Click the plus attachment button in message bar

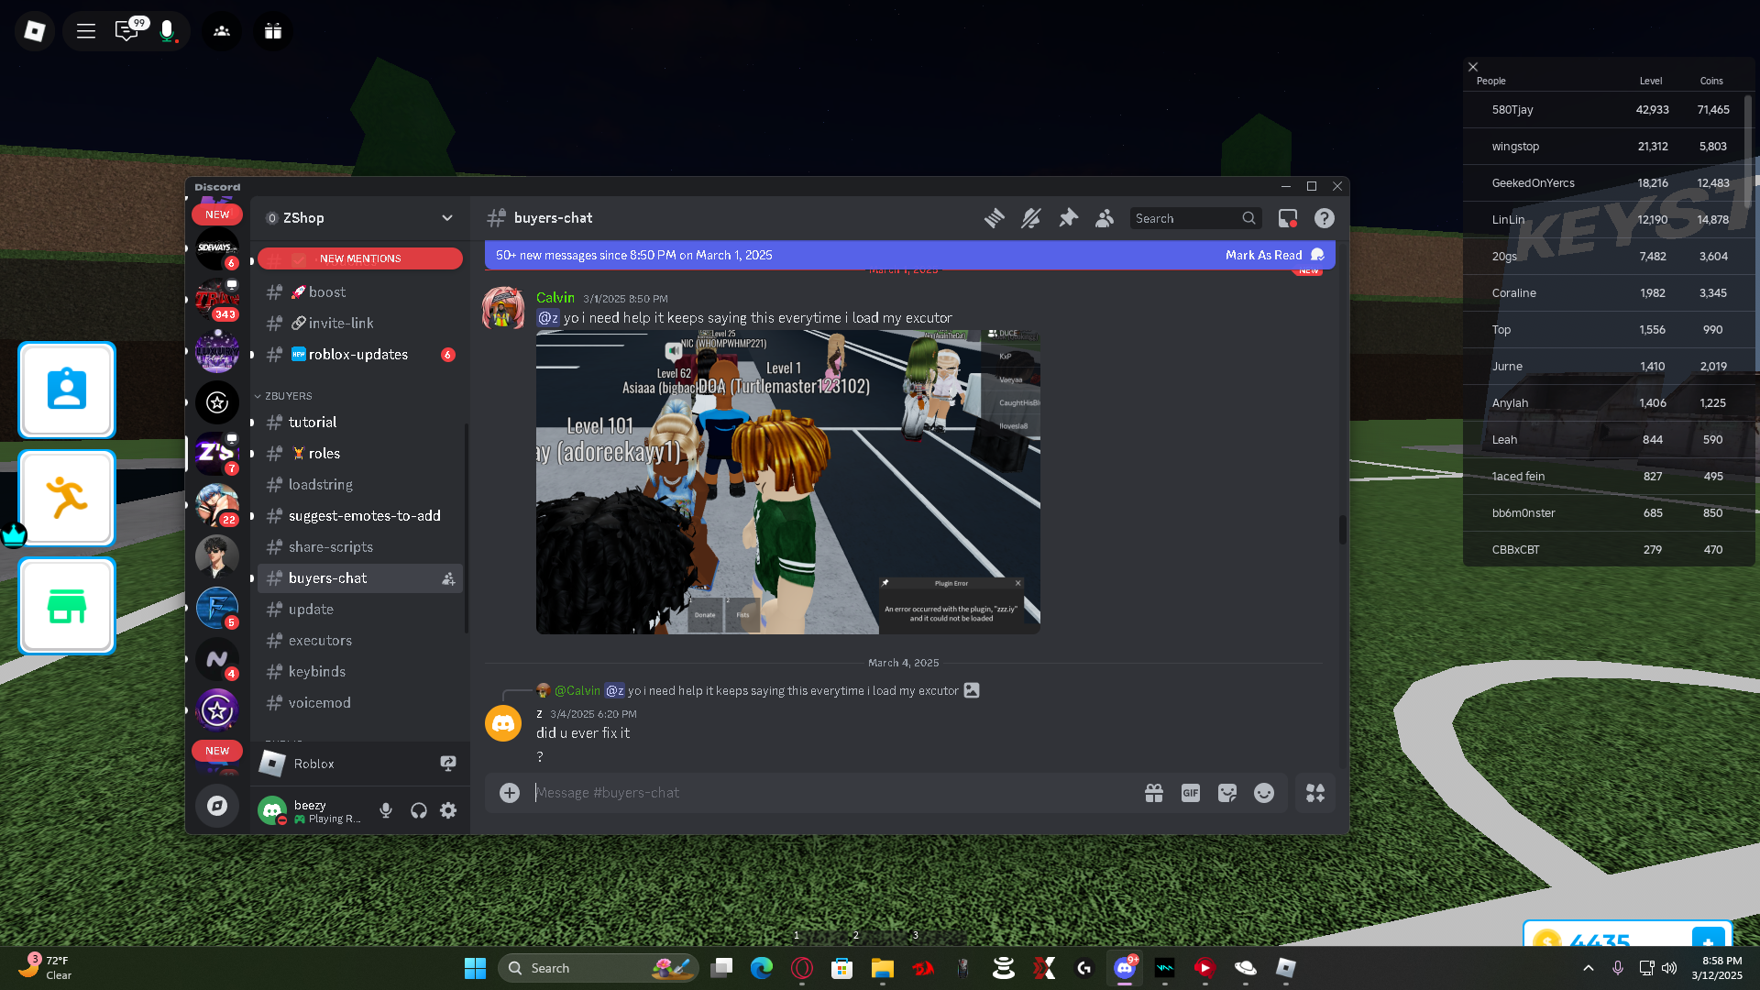[x=510, y=793]
